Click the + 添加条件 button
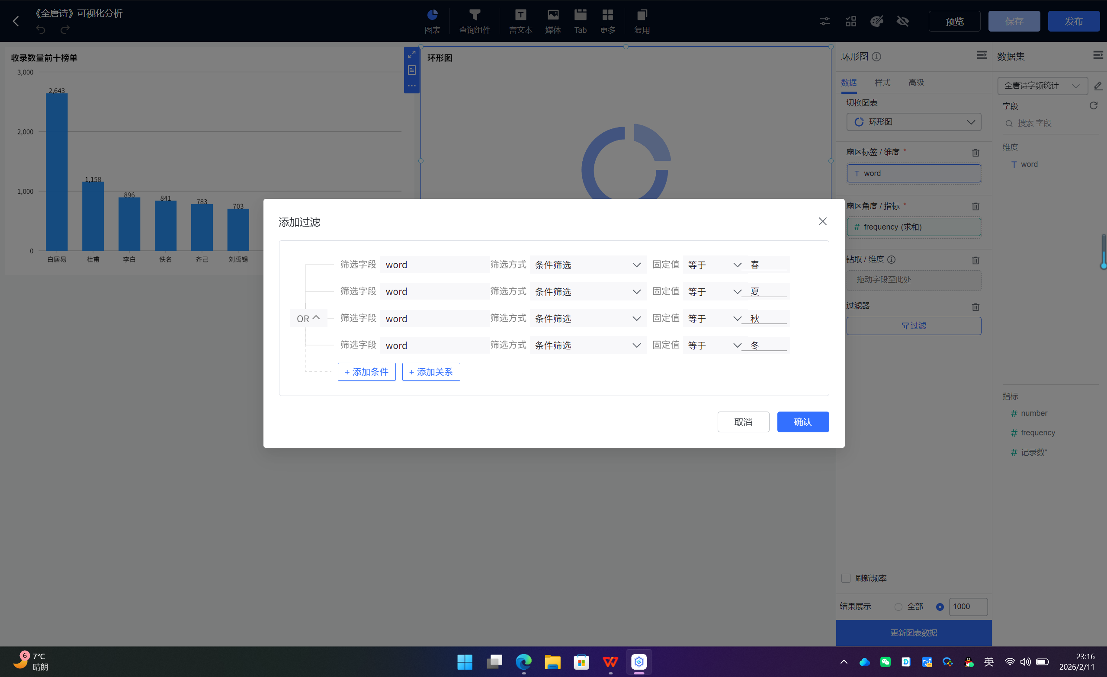The height and width of the screenshot is (677, 1107). 366,372
